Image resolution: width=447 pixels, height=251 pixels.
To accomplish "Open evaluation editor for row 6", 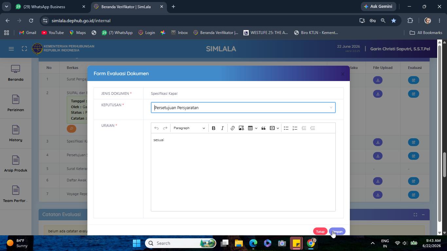I will tap(414, 181).
